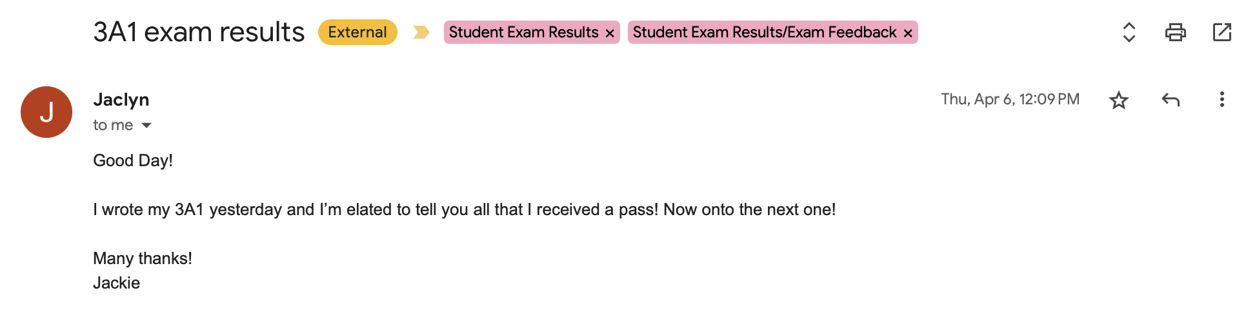Click the sender name Jaclyn
This screenshot has width=1257, height=313.
point(121,100)
